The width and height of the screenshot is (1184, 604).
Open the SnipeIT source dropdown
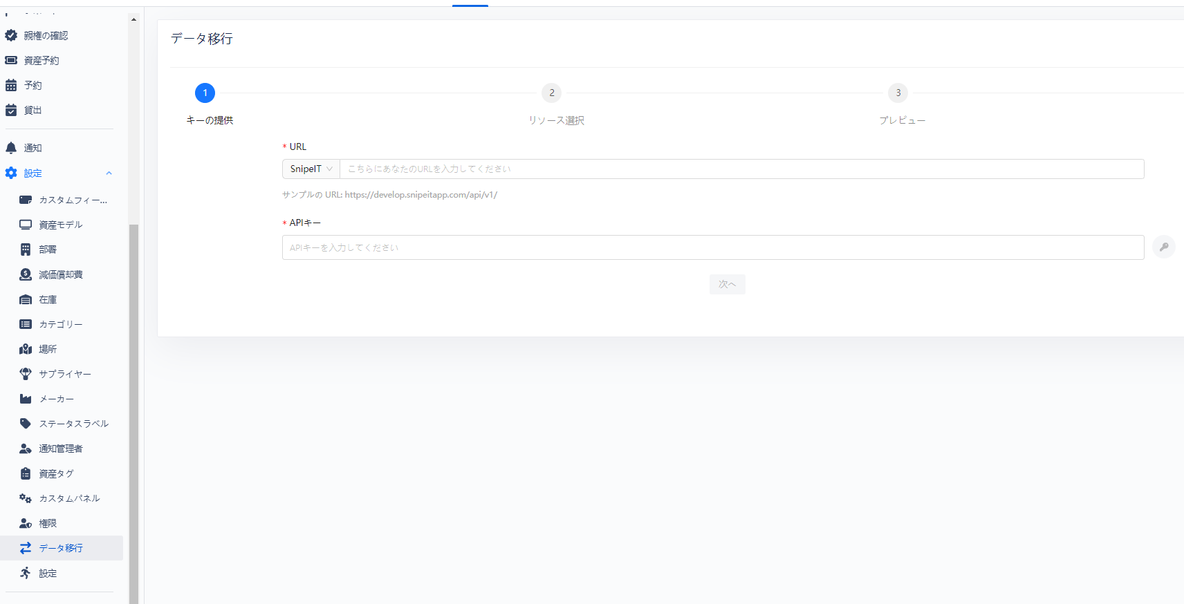(x=311, y=169)
